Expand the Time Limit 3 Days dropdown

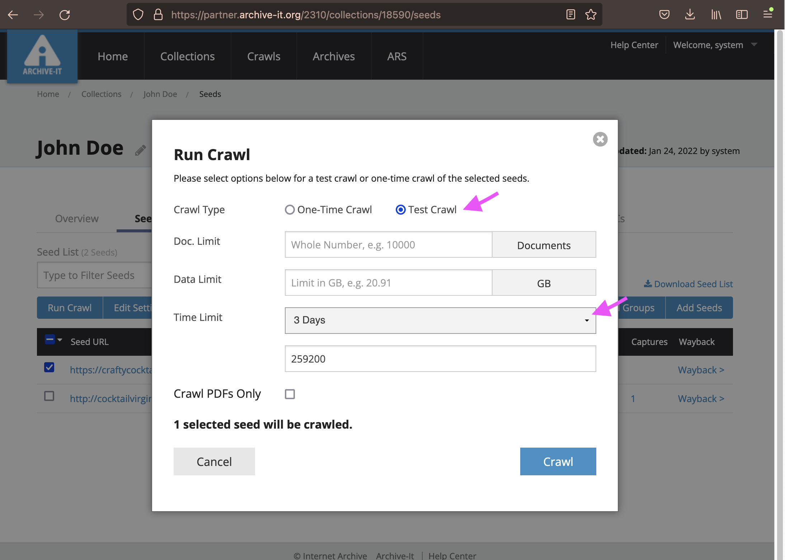click(440, 320)
